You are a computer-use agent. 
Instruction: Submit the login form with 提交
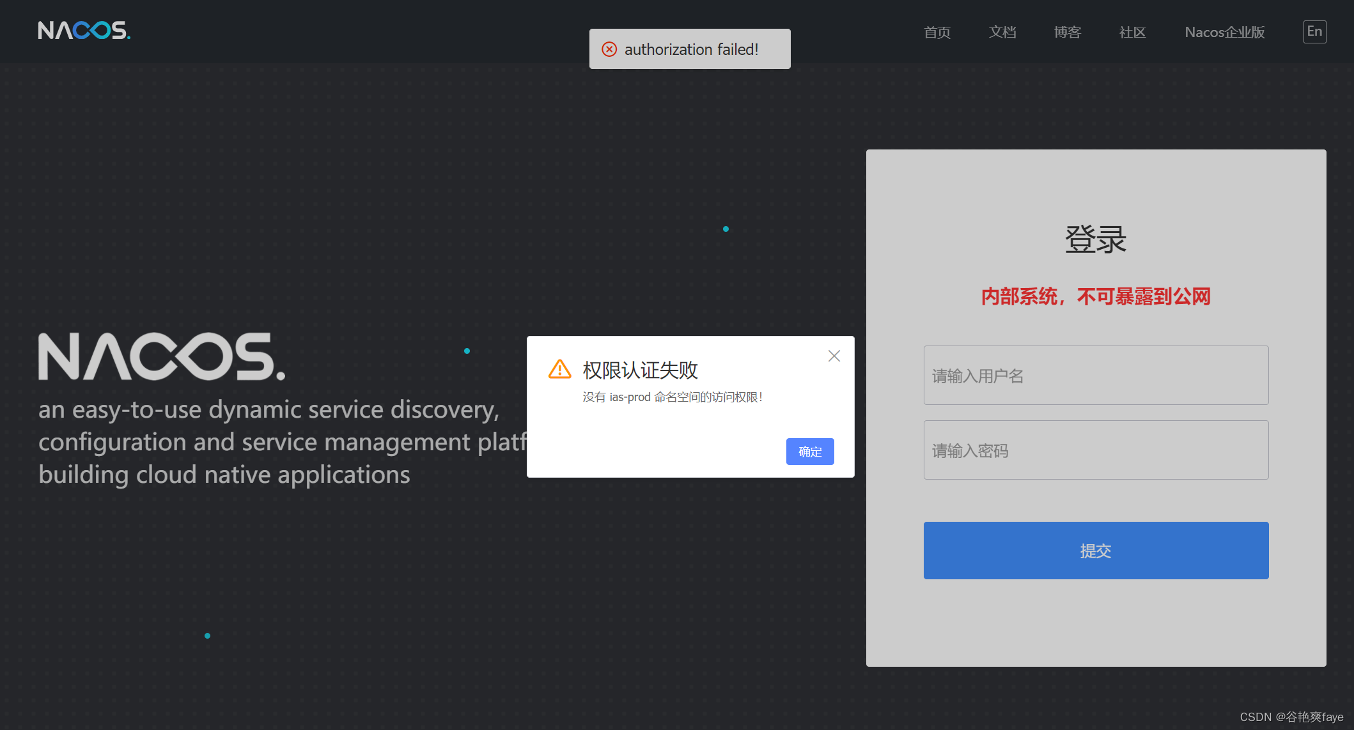1095,551
